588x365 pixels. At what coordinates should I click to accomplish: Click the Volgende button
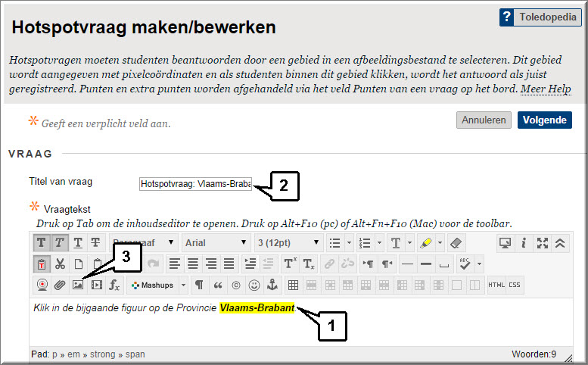545,120
